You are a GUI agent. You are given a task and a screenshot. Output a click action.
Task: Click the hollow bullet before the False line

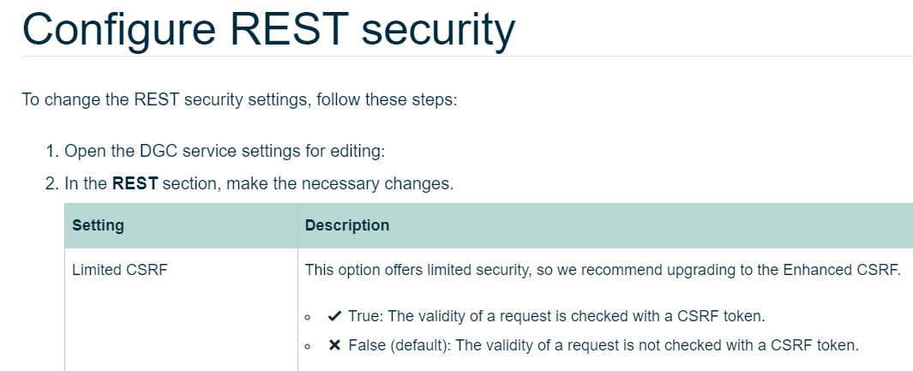pyautogui.click(x=309, y=347)
